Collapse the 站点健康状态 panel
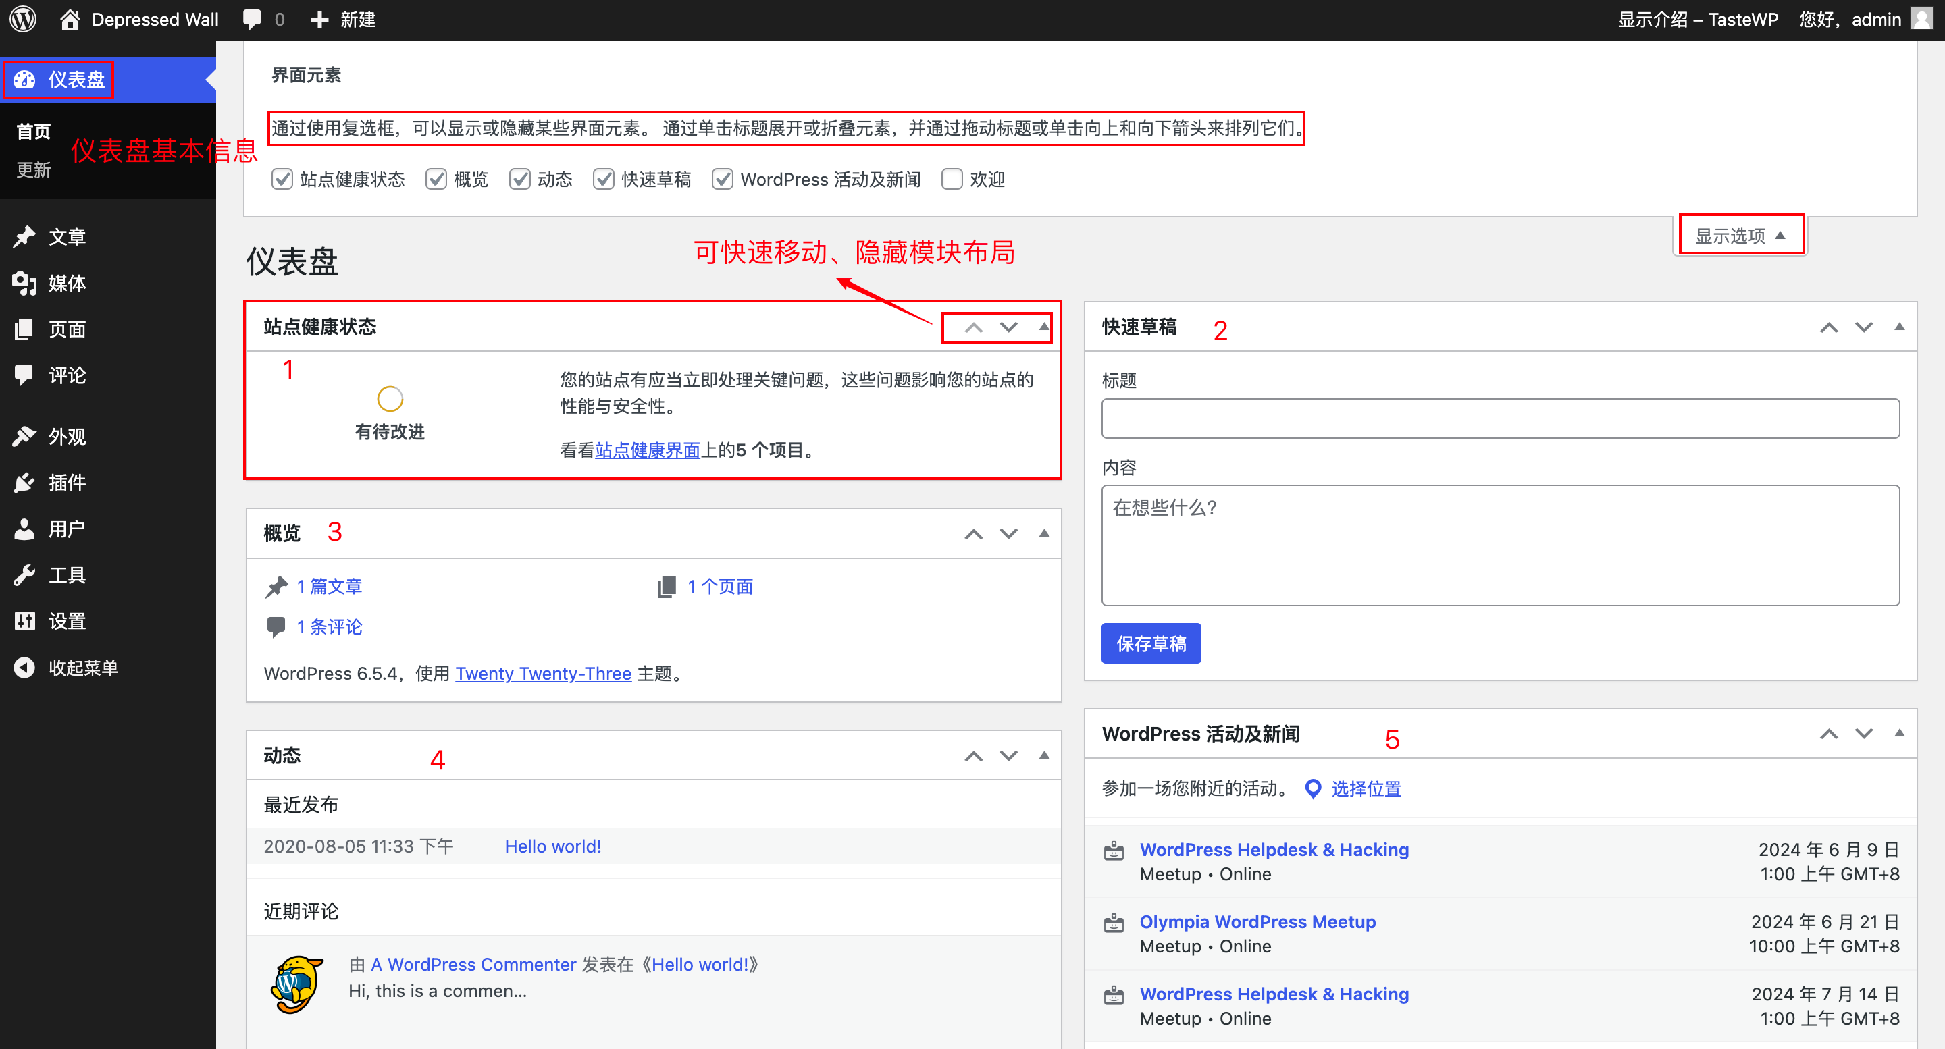The height and width of the screenshot is (1049, 1945). (1044, 327)
